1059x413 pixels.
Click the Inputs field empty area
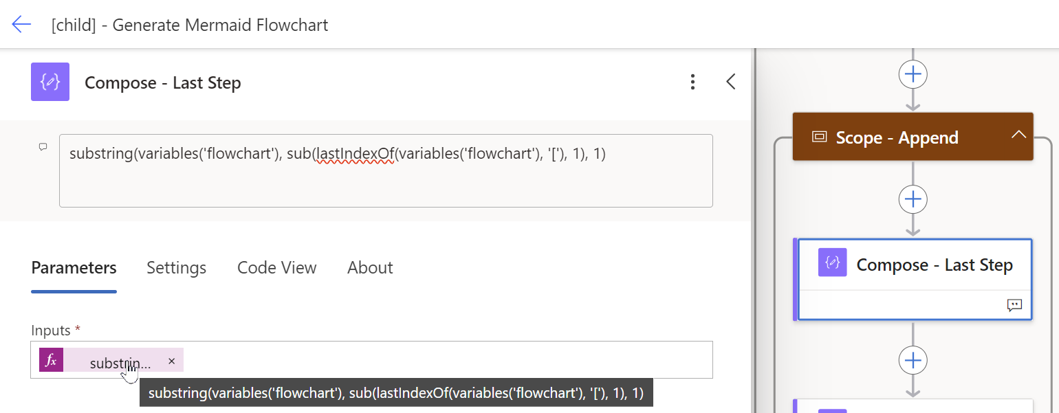click(x=447, y=360)
